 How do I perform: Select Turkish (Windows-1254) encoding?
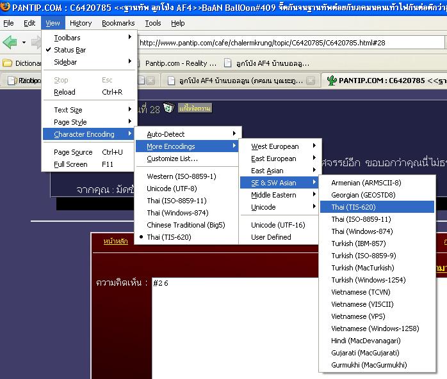(377, 280)
